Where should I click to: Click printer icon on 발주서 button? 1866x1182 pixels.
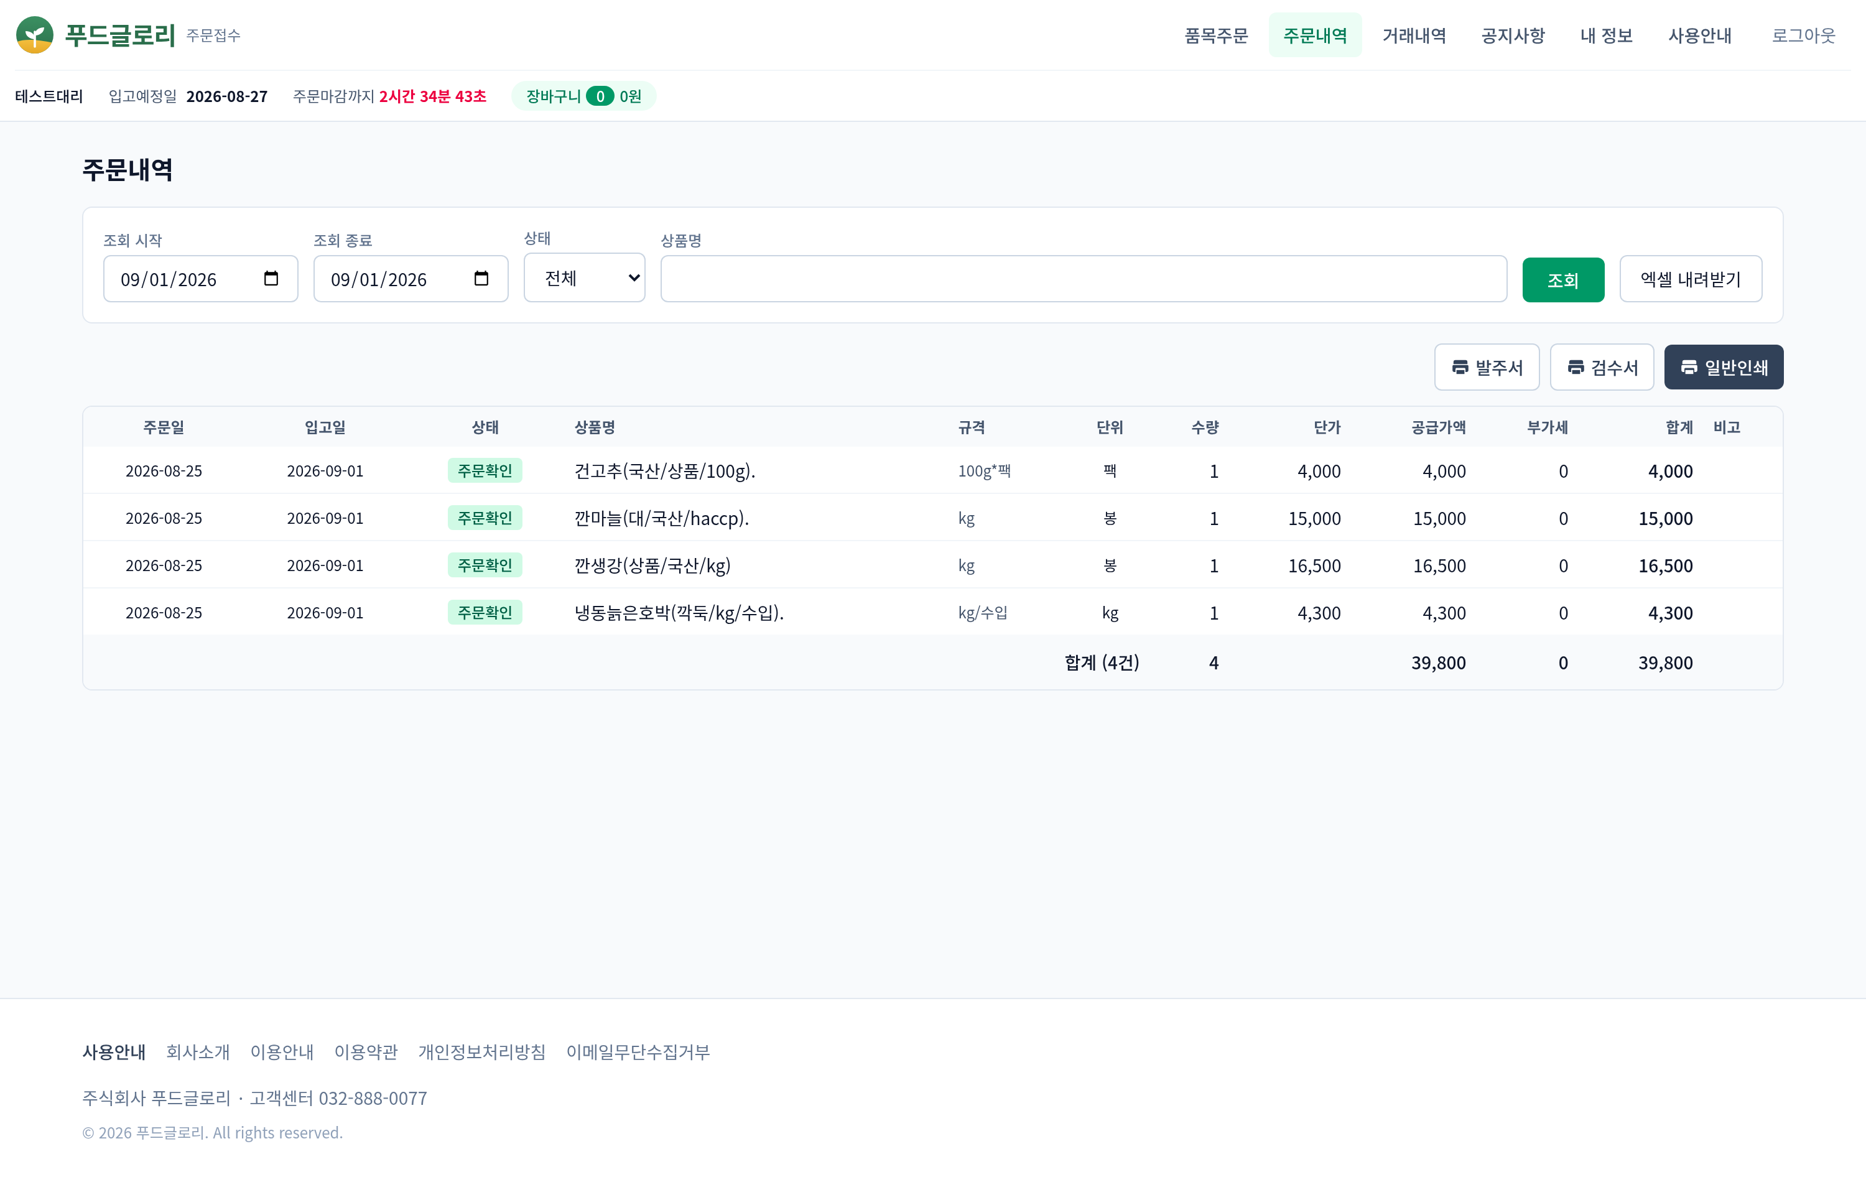pos(1460,366)
